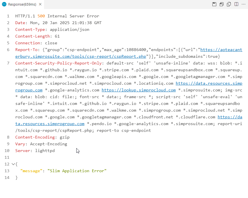248x198 pixels.
Task: Click the word close on line 5
Action: [51, 43]
